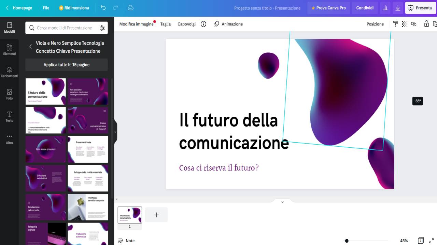Image resolution: width=437 pixels, height=245 pixels.
Task: Click the paint roller copy-style icon
Action: pyautogui.click(x=395, y=24)
